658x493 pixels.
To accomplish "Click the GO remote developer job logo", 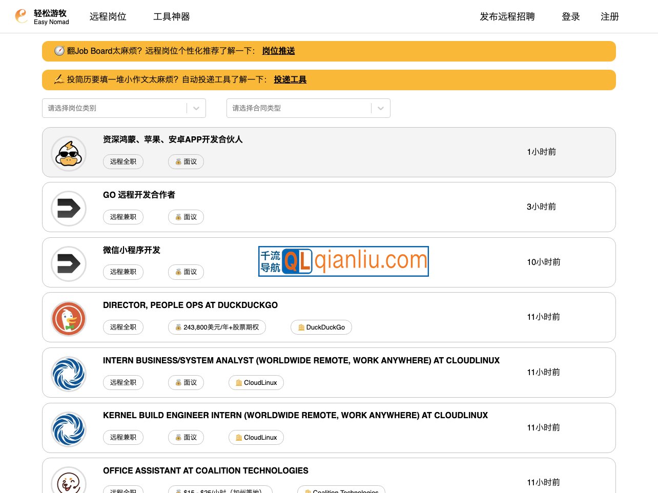I will [69, 209].
